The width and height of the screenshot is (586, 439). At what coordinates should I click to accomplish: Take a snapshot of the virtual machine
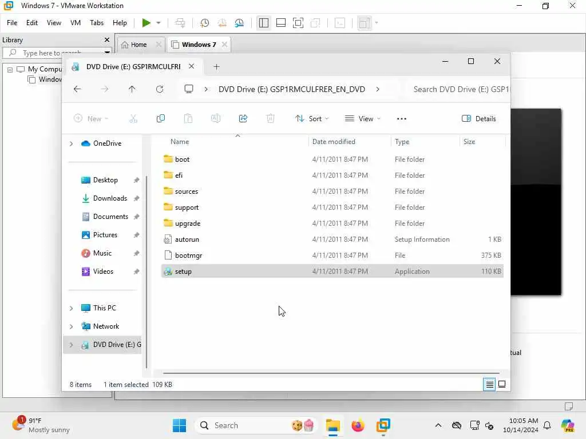[204, 23]
